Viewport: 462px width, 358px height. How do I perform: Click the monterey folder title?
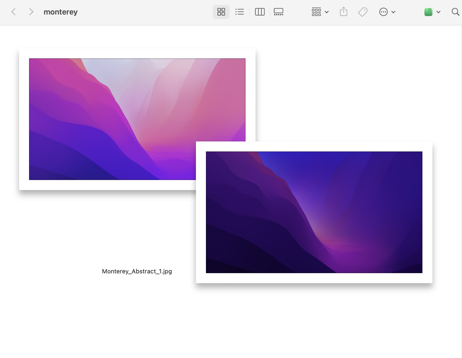(x=61, y=12)
